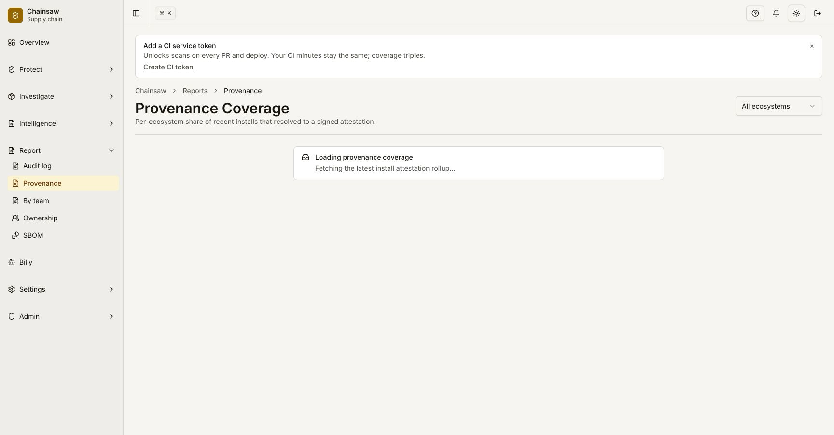Click the Intelligence document icon
This screenshot has width=834, height=435.
pos(12,123)
